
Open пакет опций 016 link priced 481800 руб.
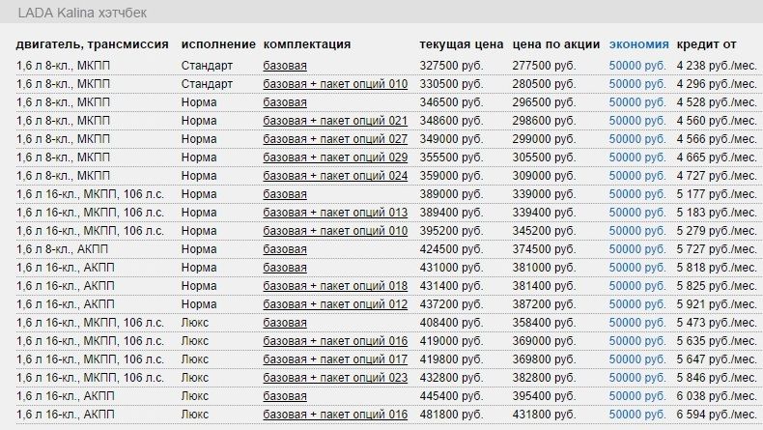pyautogui.click(x=335, y=415)
